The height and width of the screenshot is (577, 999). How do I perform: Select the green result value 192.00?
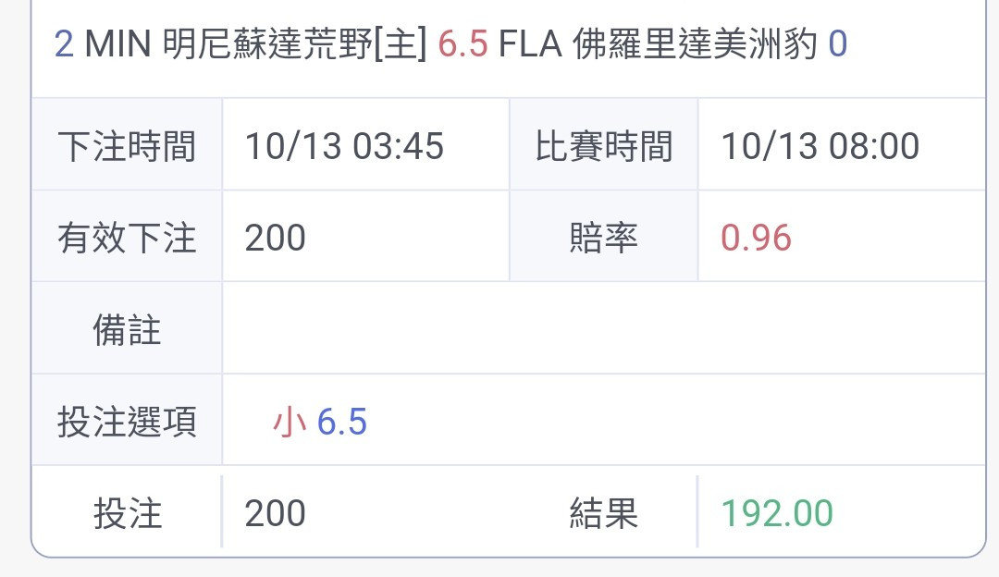pos(777,512)
